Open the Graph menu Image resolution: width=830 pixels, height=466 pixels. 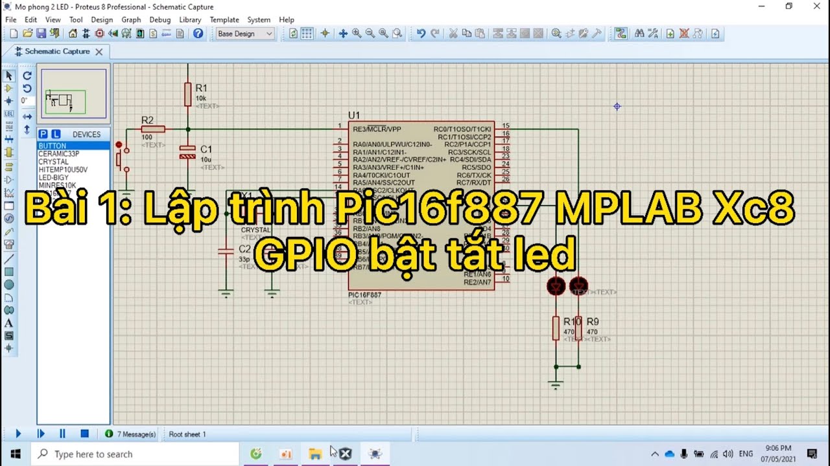[x=131, y=19]
